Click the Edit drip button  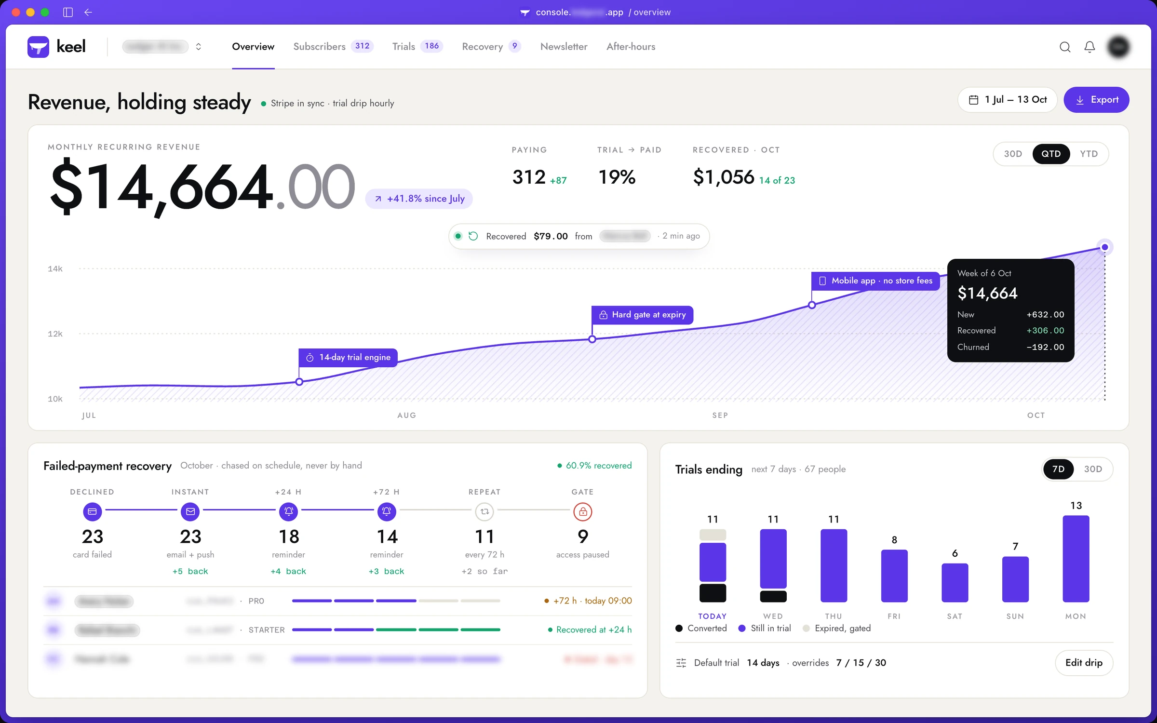point(1084,663)
